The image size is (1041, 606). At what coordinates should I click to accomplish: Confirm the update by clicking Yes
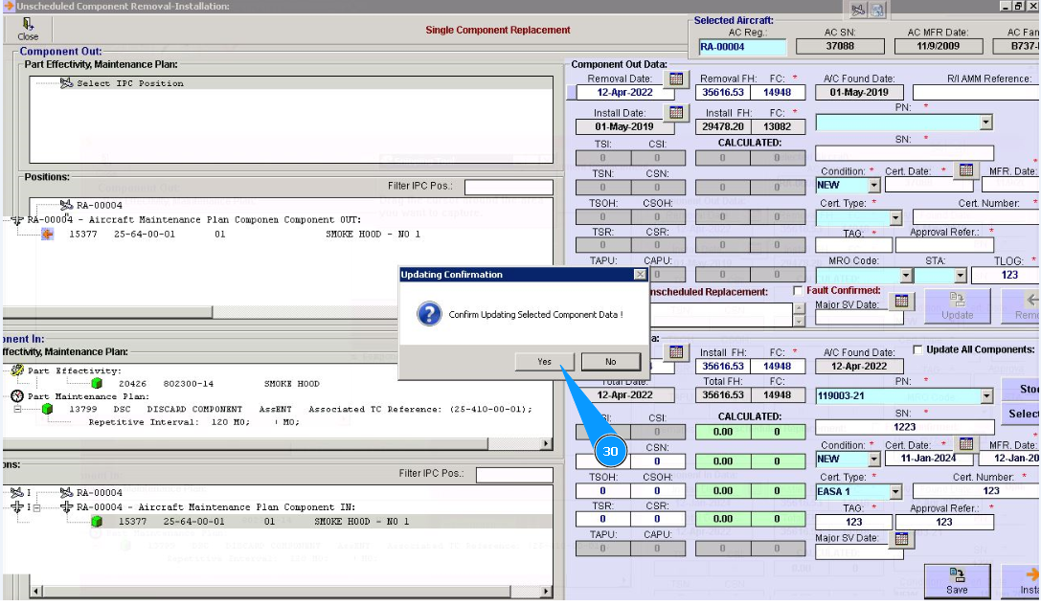(x=544, y=362)
